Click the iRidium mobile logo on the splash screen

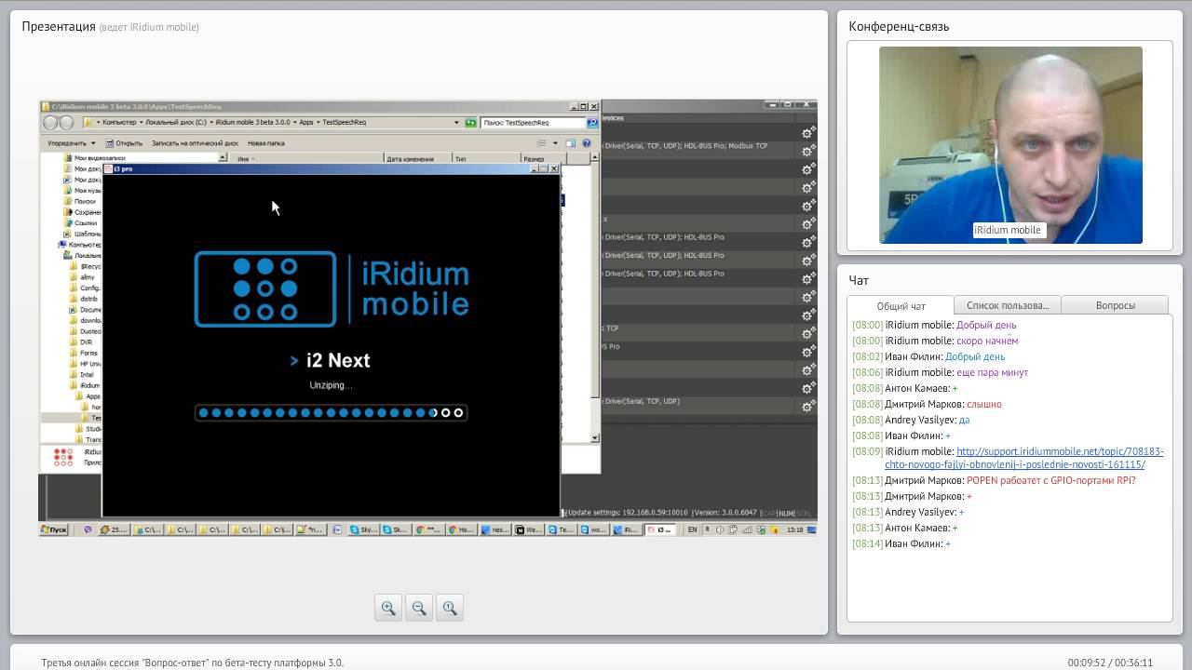click(x=332, y=288)
